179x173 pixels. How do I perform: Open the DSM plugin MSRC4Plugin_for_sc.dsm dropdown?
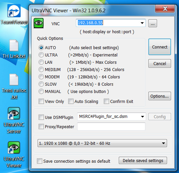pyautogui.click(x=142, y=117)
